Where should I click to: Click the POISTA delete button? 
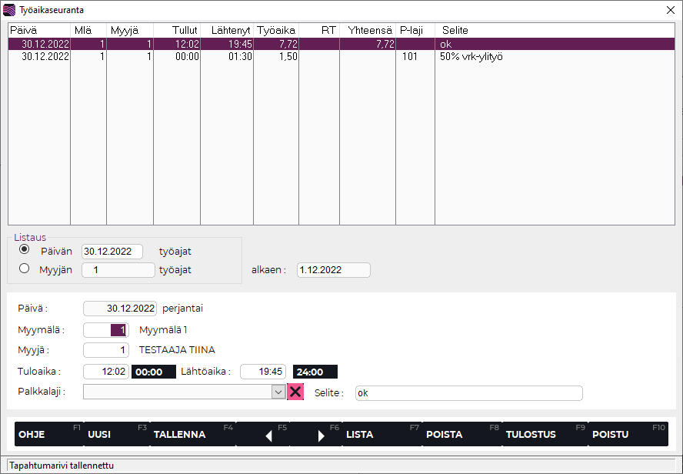pyautogui.click(x=444, y=434)
